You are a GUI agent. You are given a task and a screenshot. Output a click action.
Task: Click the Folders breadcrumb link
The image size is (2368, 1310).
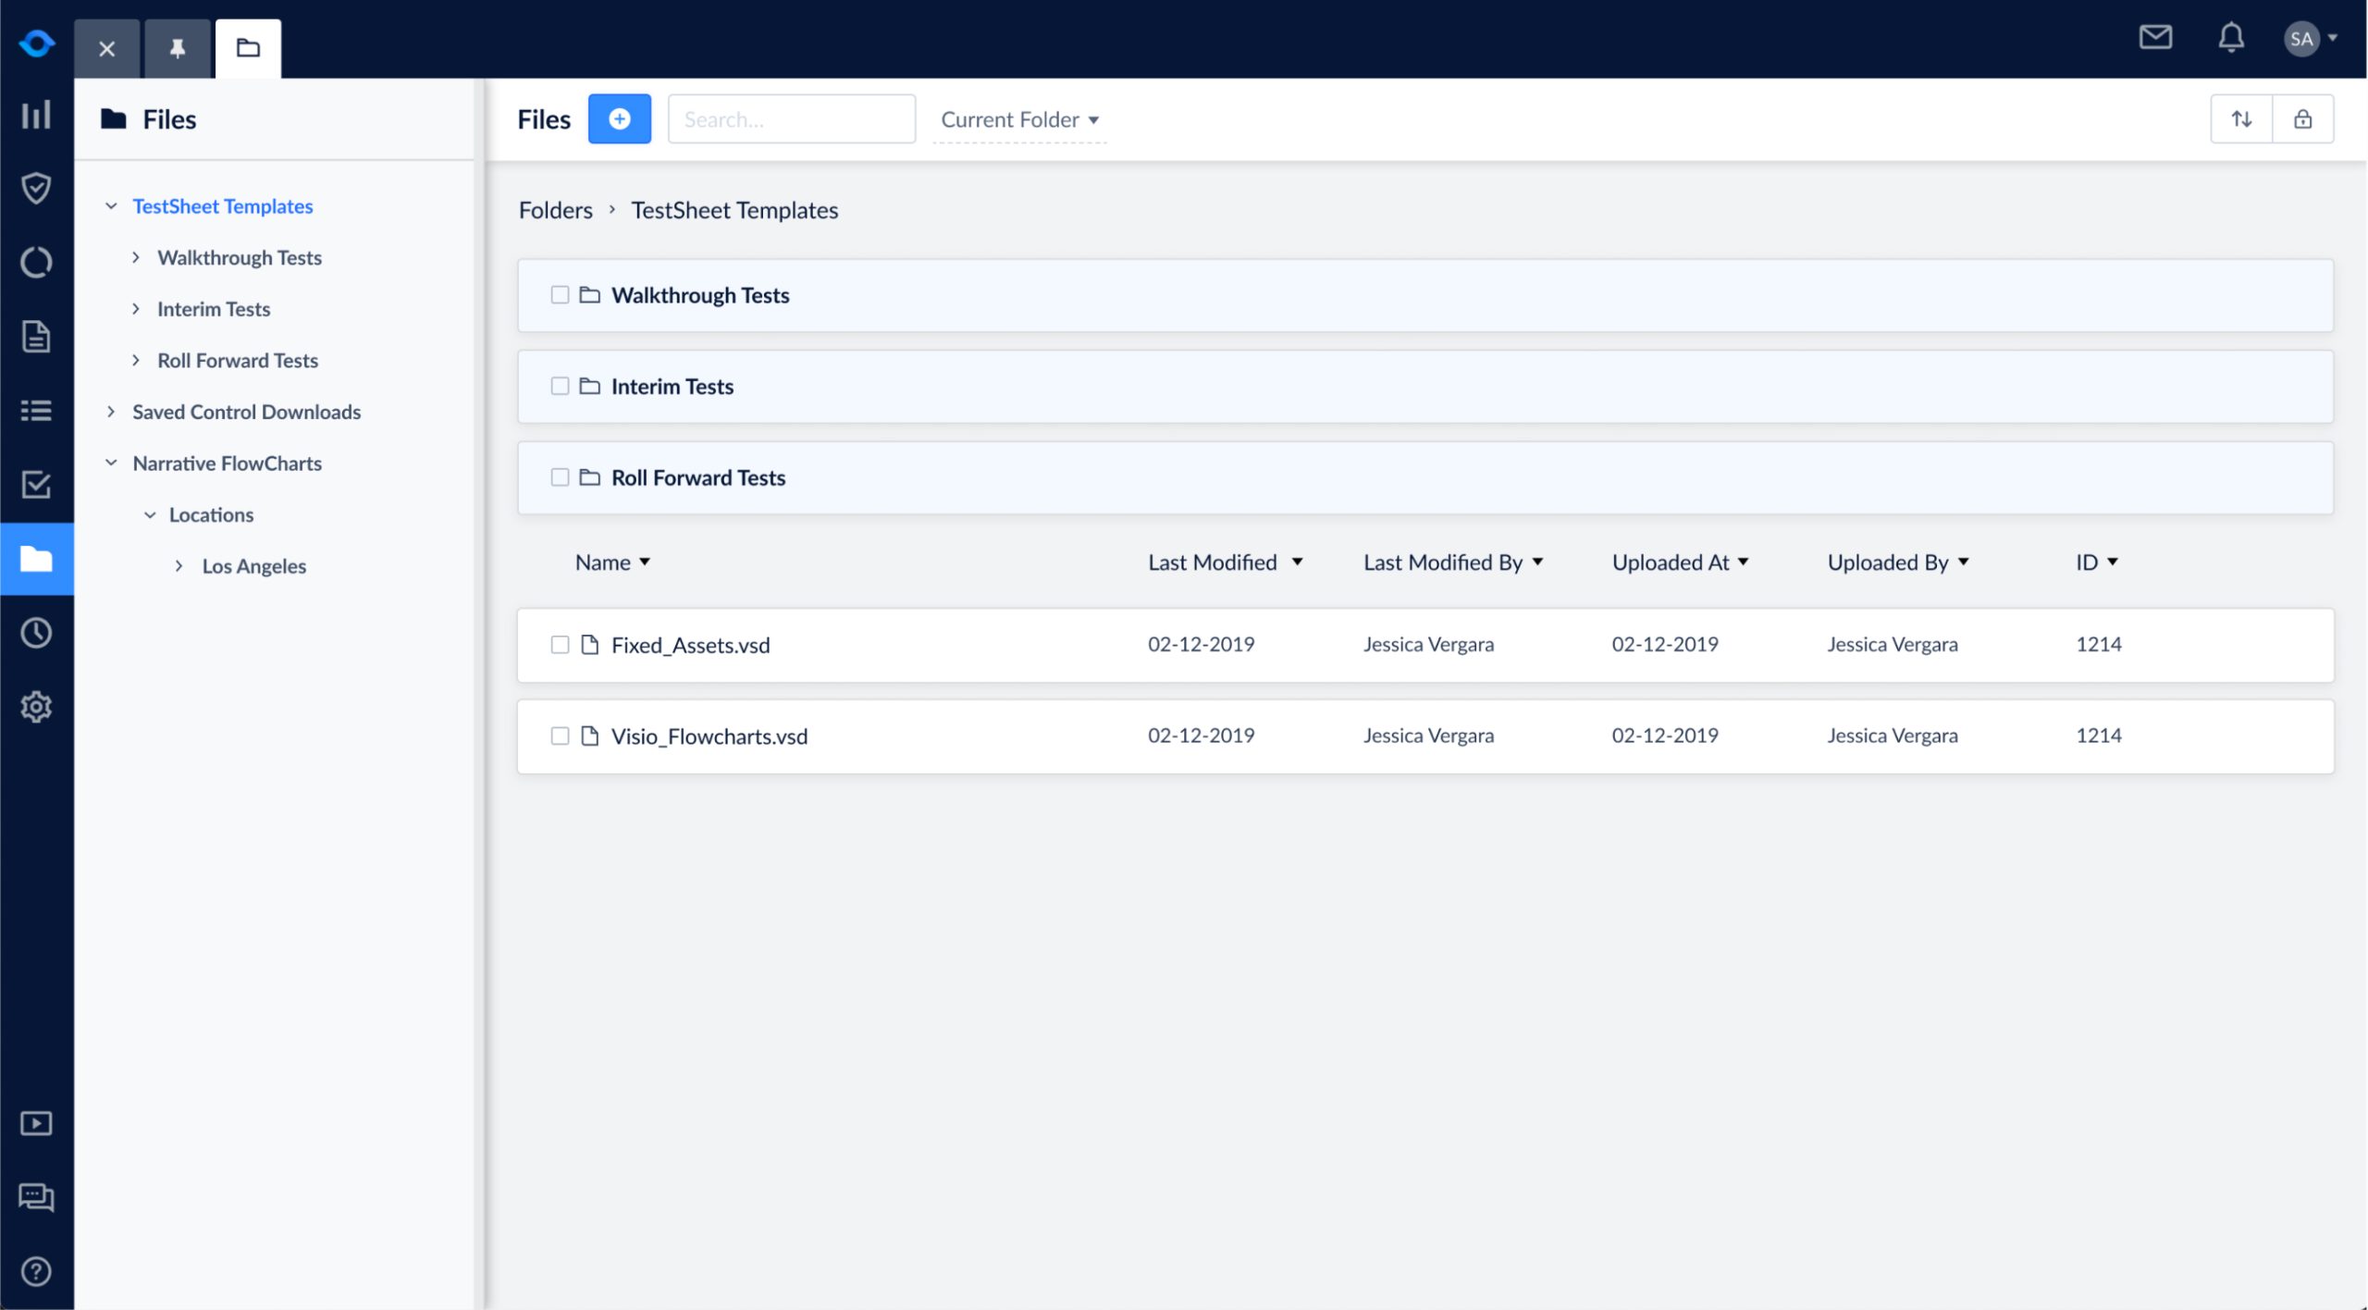(x=555, y=211)
